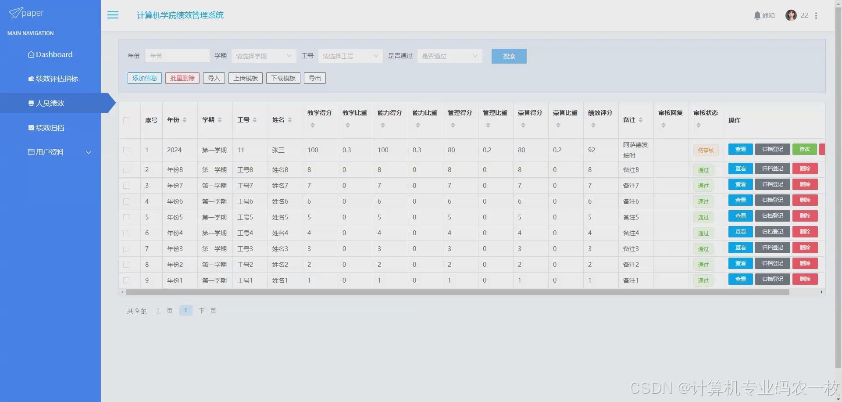Check the row for 姓名5

tap(126, 217)
